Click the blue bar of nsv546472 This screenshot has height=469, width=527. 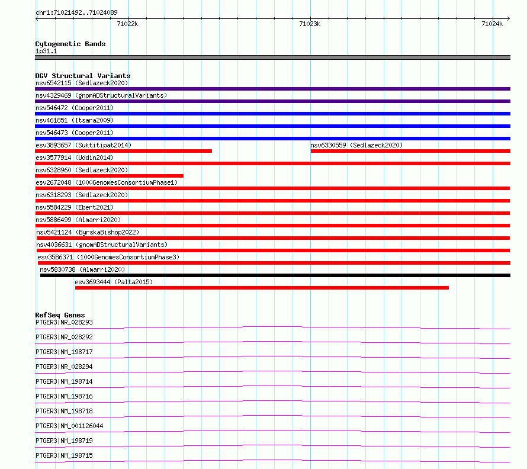272,114
